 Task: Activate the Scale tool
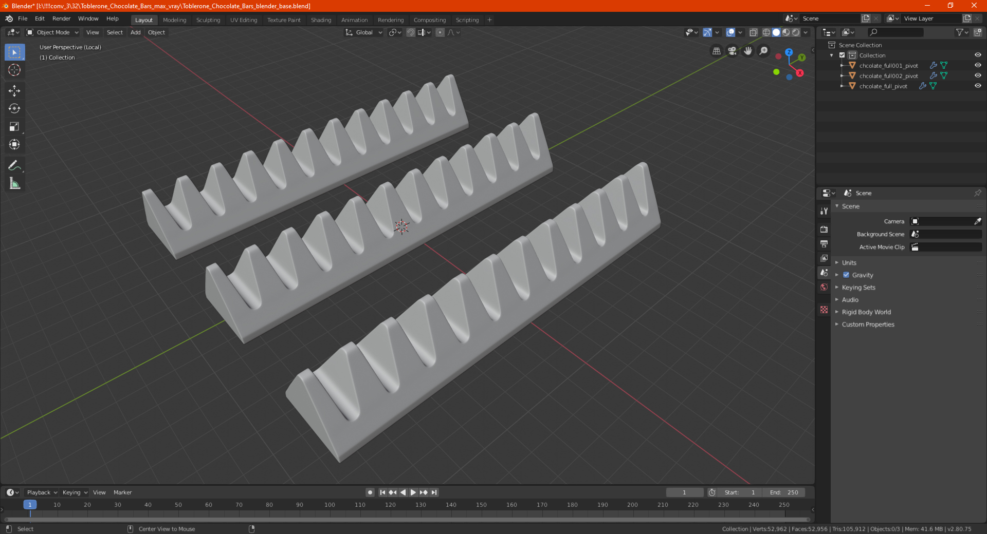click(x=14, y=126)
